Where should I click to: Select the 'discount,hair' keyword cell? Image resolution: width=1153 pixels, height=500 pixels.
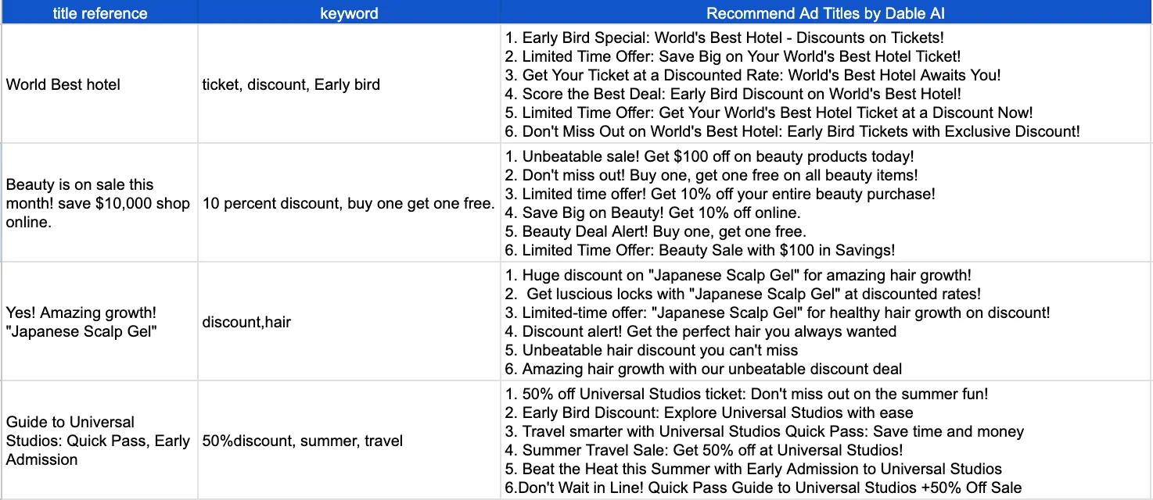point(349,322)
